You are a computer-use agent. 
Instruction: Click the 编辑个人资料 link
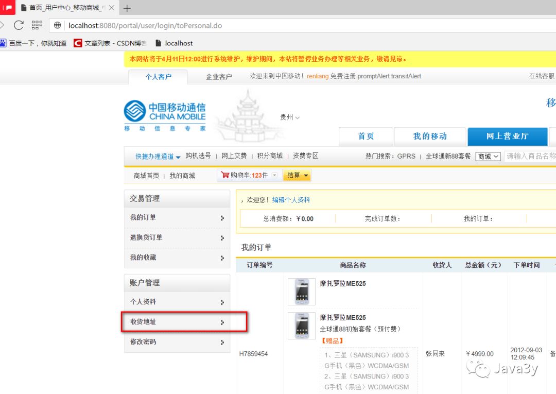[x=291, y=200]
